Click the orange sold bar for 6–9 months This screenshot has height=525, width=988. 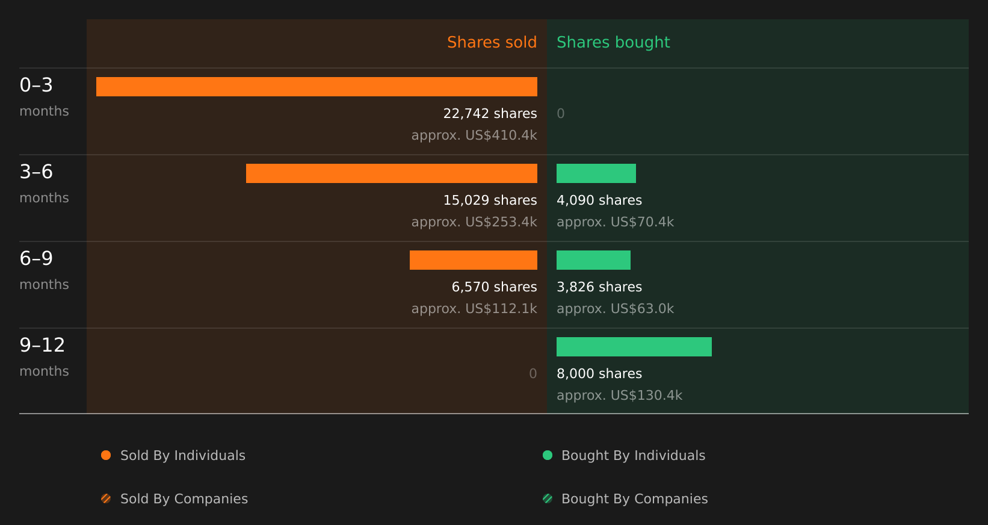pyautogui.click(x=474, y=260)
